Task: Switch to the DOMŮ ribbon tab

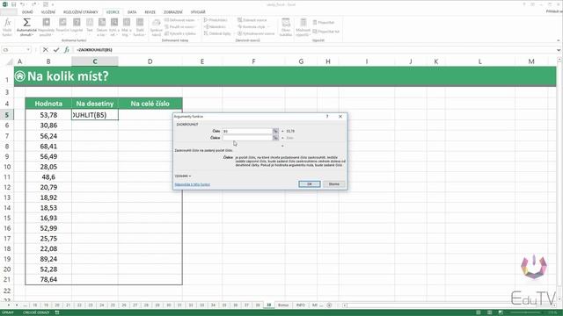Action: (27, 12)
